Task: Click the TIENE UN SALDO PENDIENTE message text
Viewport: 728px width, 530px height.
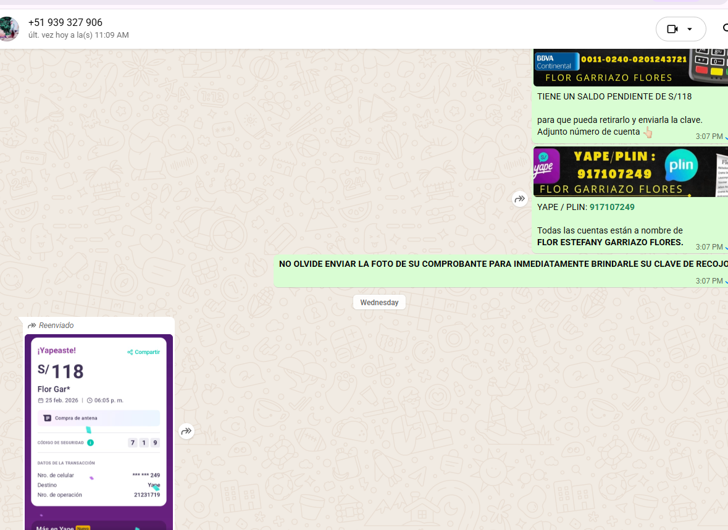Action: (614, 96)
